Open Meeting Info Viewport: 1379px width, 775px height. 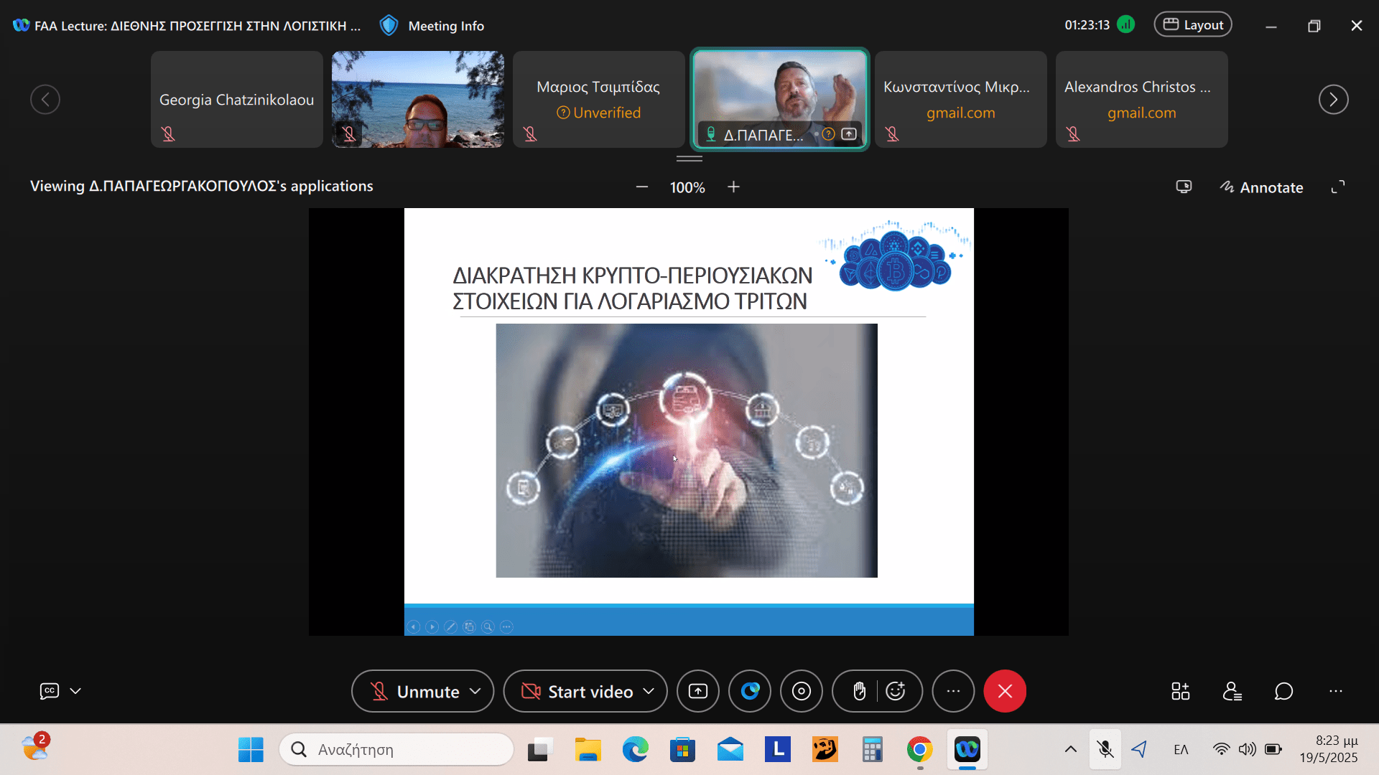click(x=432, y=26)
